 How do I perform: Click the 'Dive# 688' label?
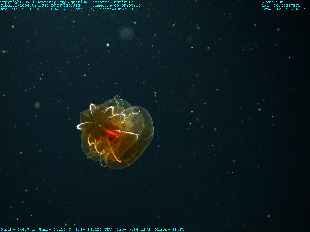(x=272, y=2)
